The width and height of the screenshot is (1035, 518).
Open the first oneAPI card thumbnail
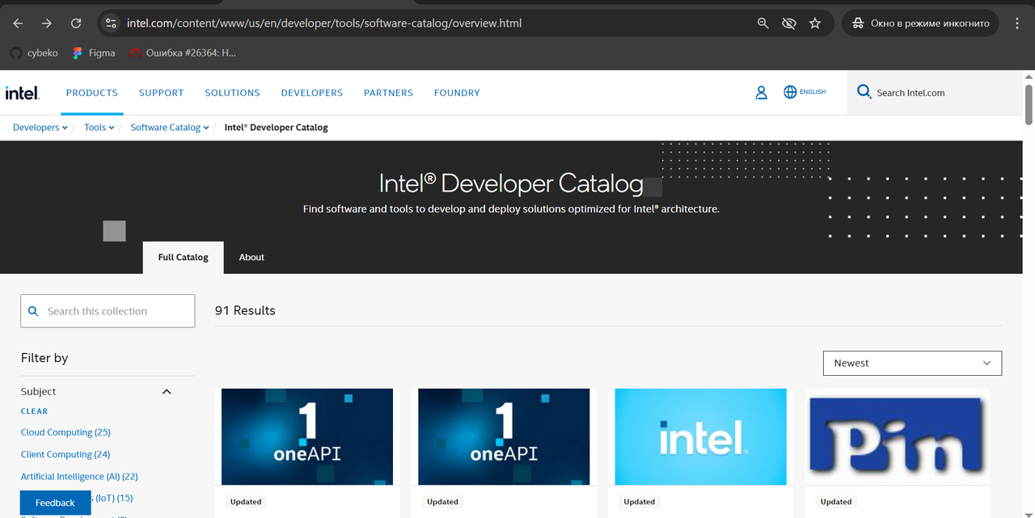(307, 437)
